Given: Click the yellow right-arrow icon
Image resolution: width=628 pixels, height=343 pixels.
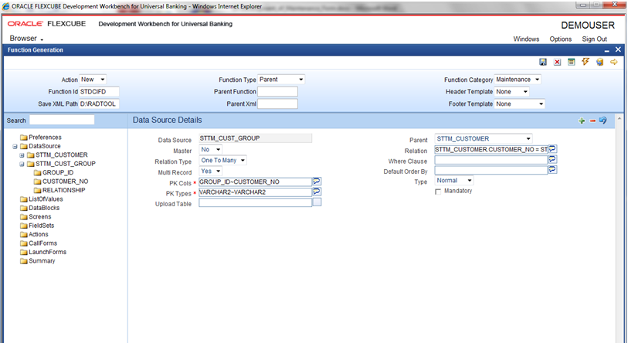Looking at the screenshot, I should 613,62.
